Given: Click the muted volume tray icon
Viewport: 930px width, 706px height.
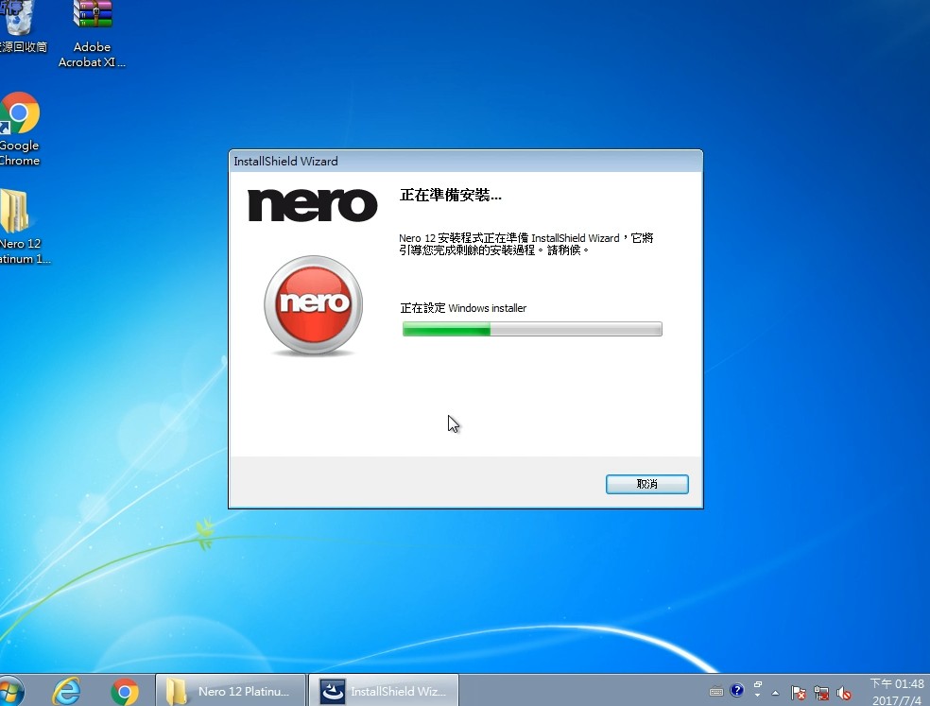Looking at the screenshot, I should [x=844, y=693].
